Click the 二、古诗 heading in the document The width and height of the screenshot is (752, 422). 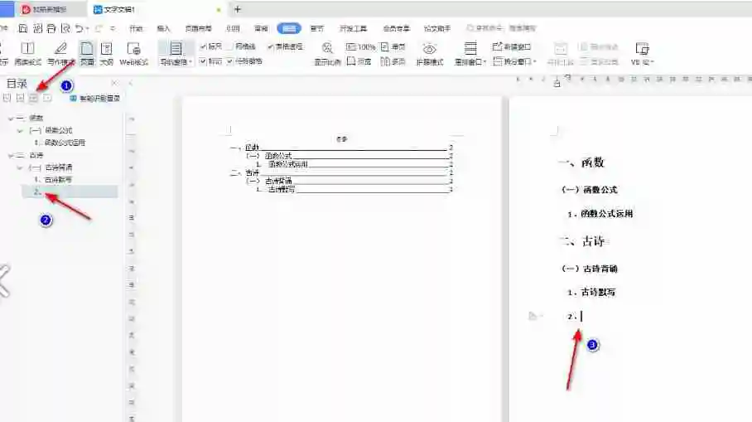(x=583, y=241)
